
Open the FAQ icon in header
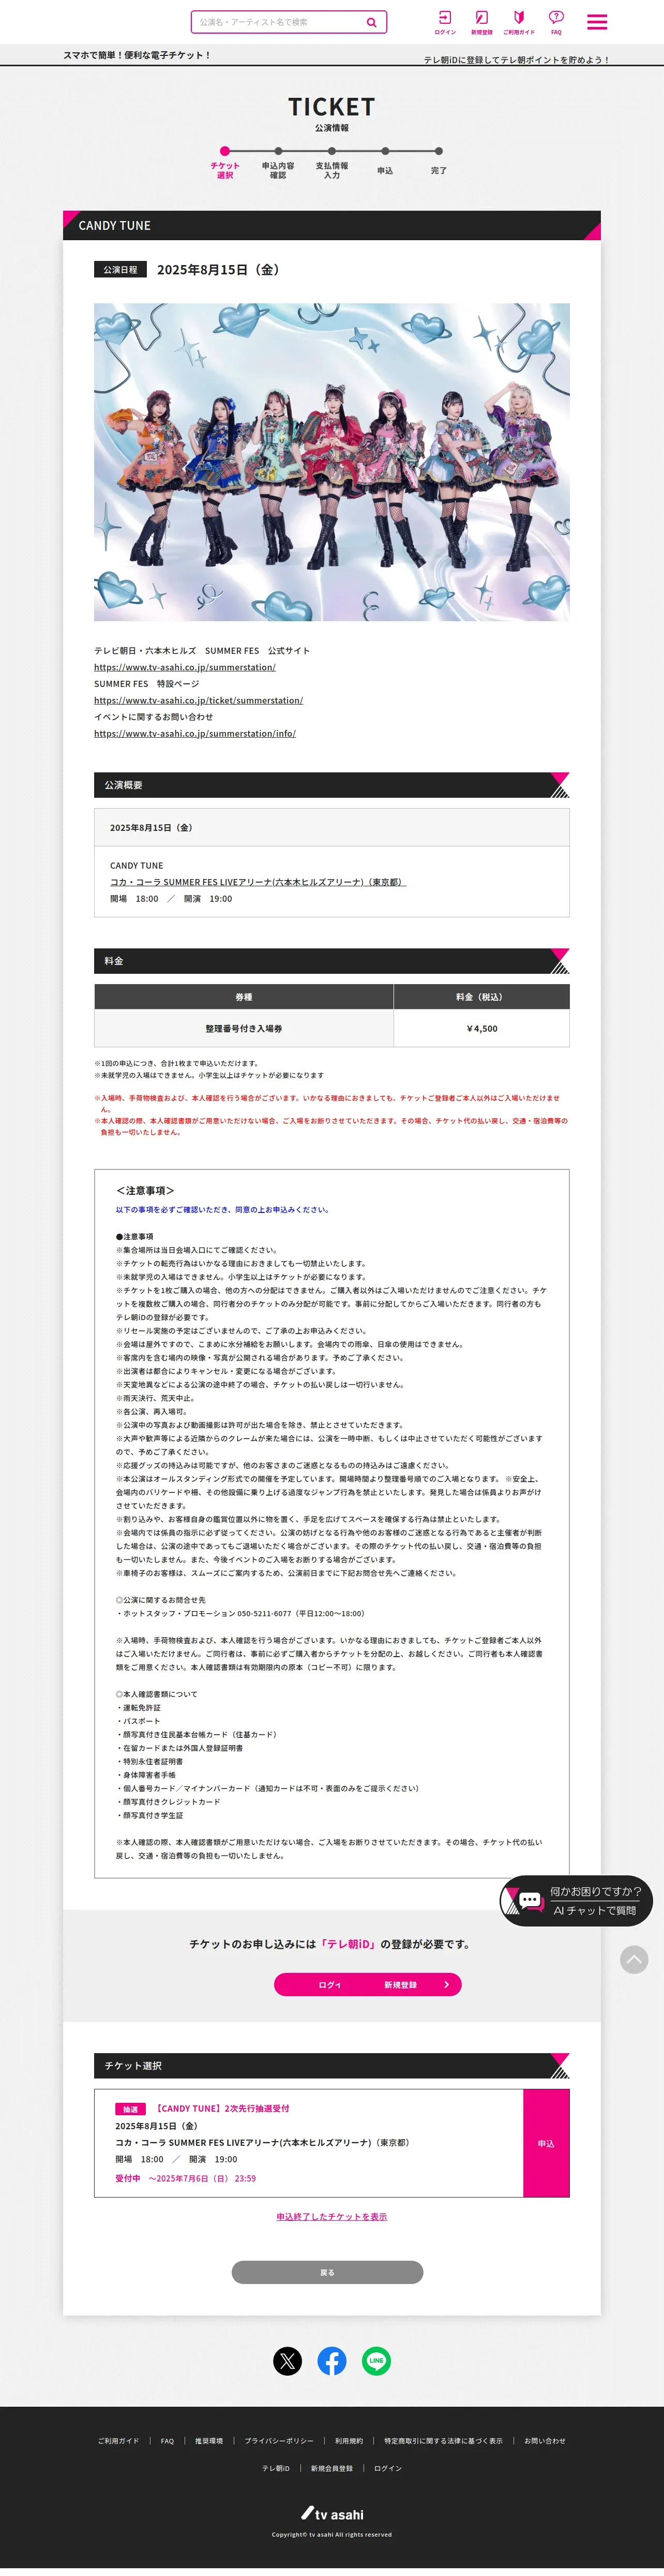click(x=556, y=22)
